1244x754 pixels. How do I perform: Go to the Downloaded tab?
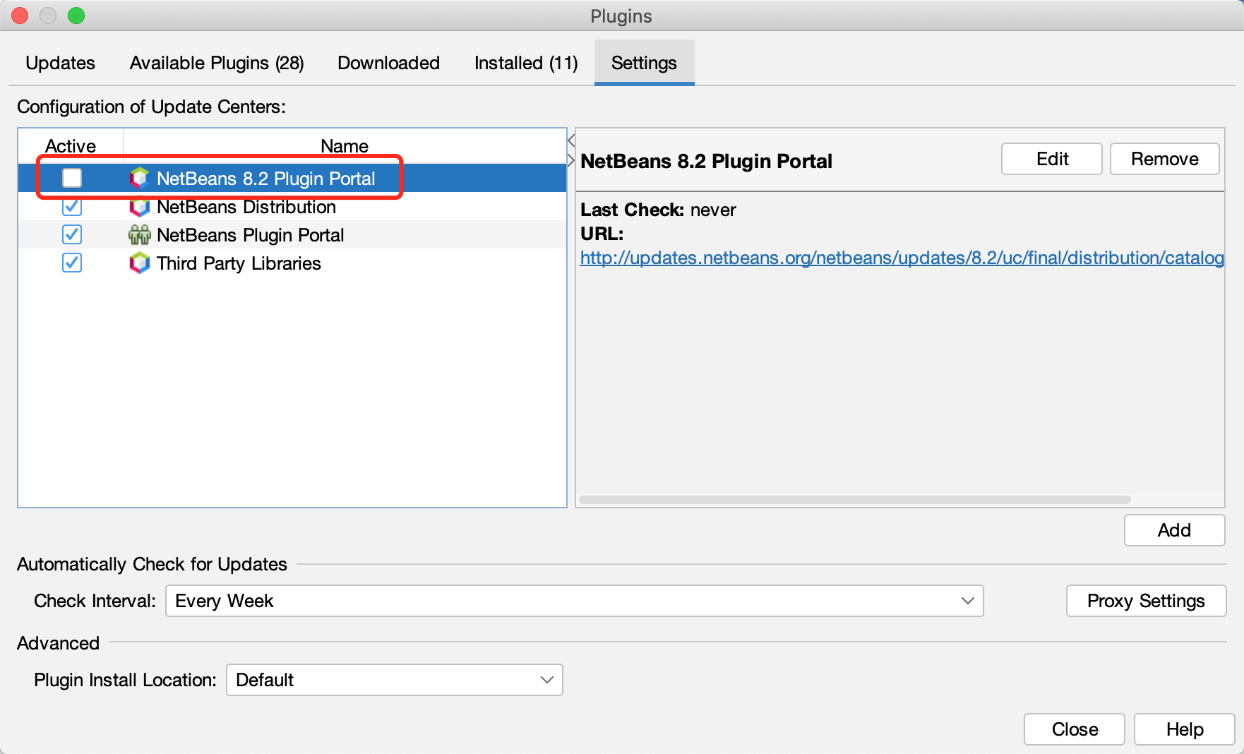coord(388,63)
